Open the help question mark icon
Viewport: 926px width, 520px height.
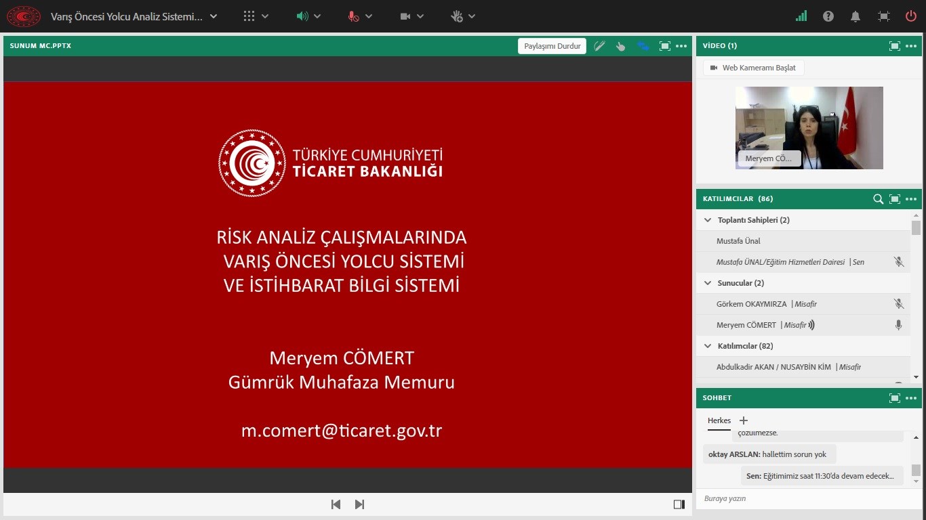(828, 16)
